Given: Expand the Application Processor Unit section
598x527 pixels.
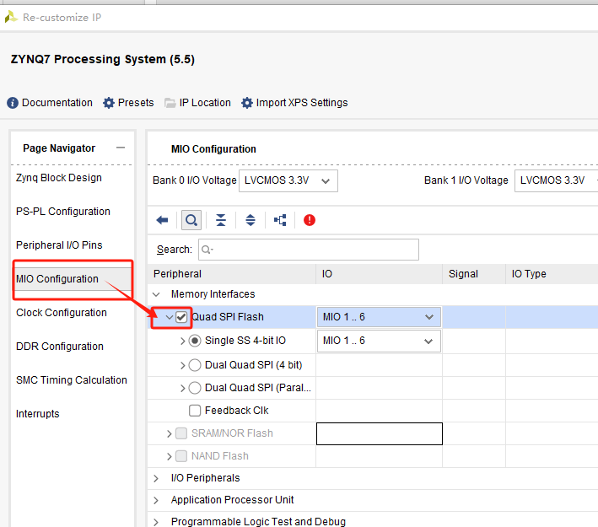Looking at the screenshot, I should [156, 500].
